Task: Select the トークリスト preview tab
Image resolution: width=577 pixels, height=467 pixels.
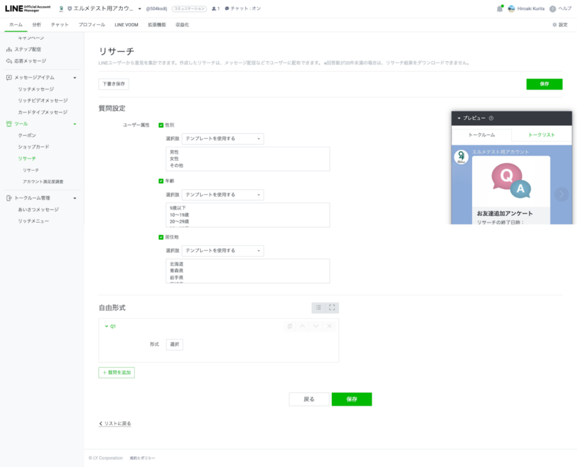Action: [x=541, y=135]
